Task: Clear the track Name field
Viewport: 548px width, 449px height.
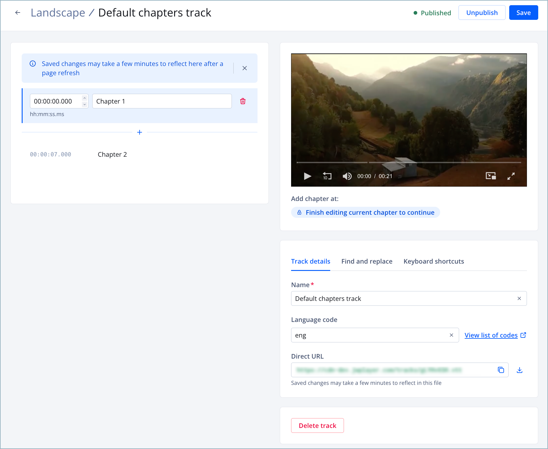Action: (519, 298)
